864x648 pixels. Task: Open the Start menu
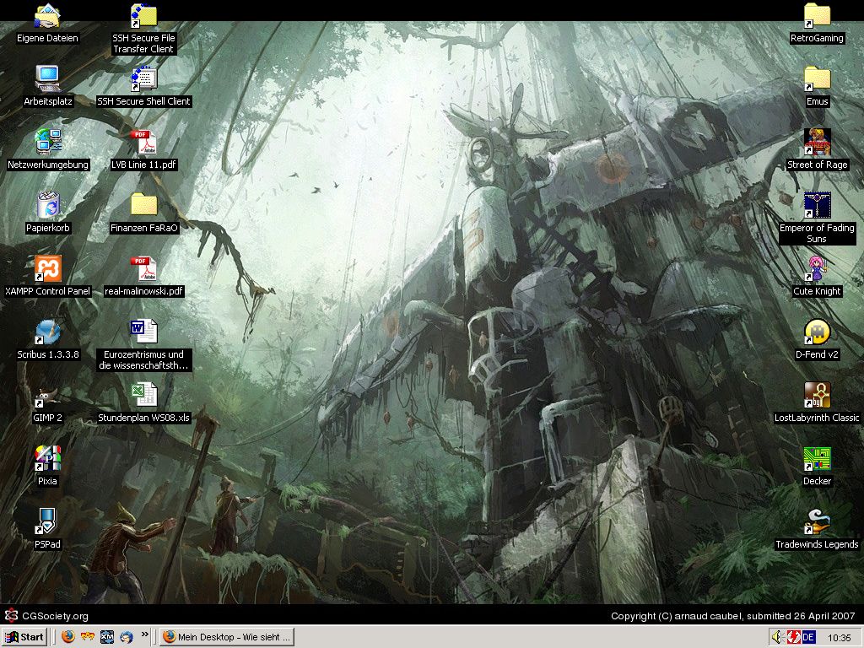click(24, 637)
